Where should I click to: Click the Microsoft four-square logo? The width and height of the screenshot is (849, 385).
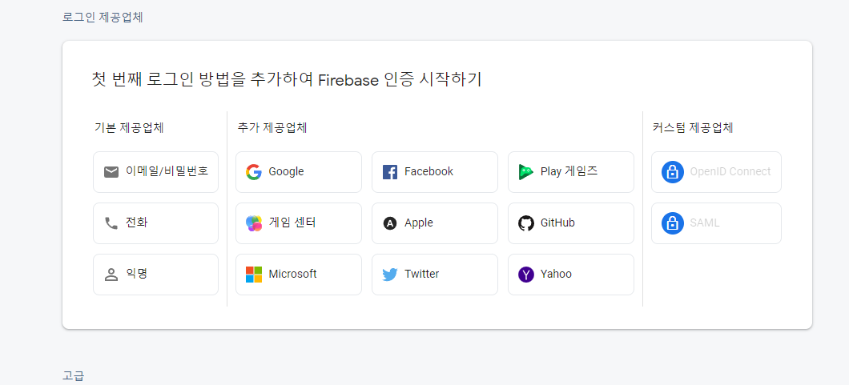tap(254, 275)
